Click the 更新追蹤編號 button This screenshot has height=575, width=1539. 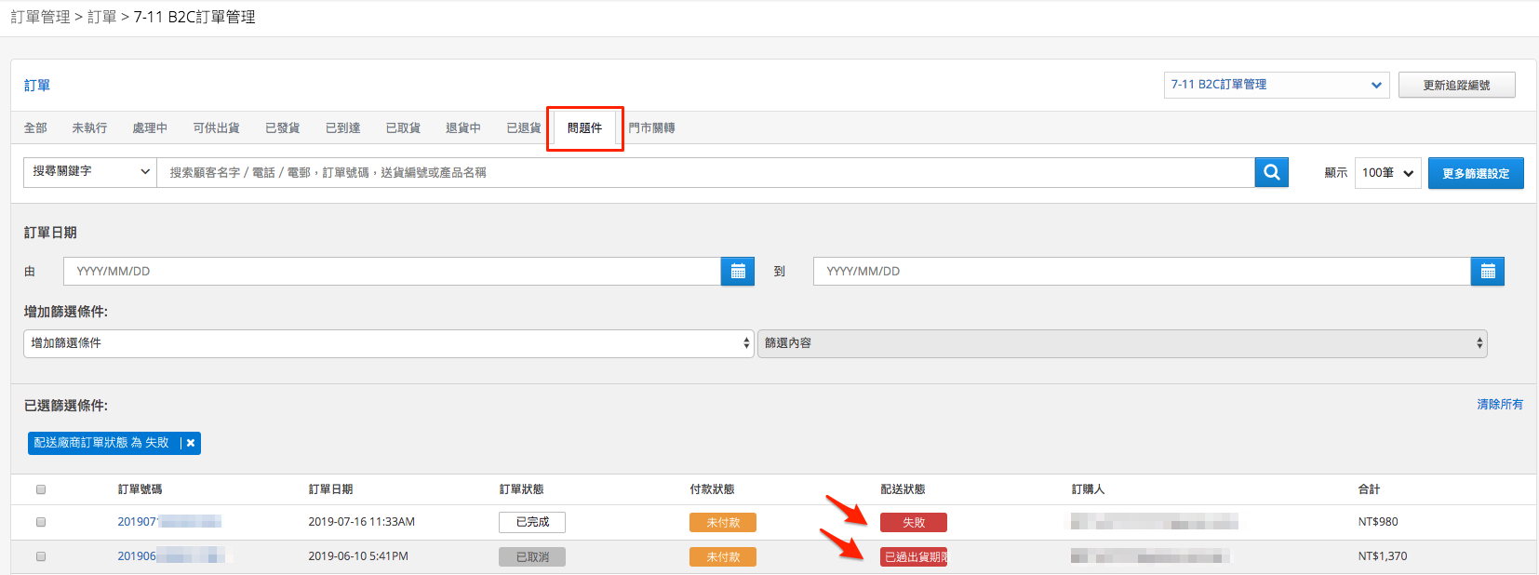pos(1456,85)
